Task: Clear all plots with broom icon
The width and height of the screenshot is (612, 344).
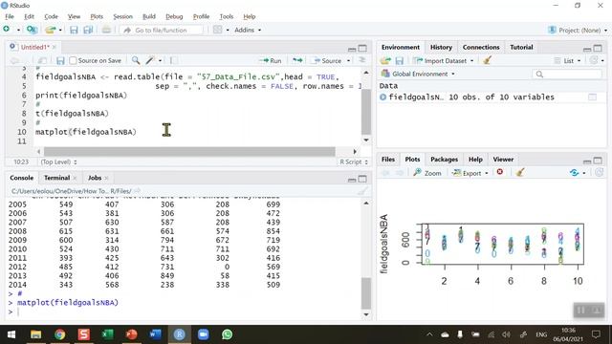Action: click(519, 172)
